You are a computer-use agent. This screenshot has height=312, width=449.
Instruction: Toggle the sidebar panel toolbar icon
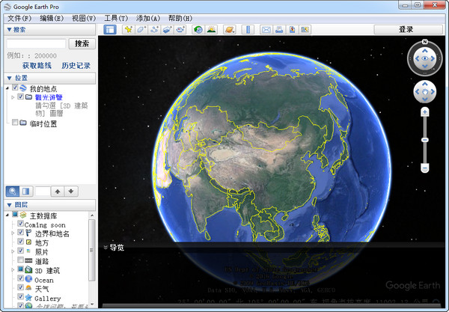pyautogui.click(x=110, y=30)
